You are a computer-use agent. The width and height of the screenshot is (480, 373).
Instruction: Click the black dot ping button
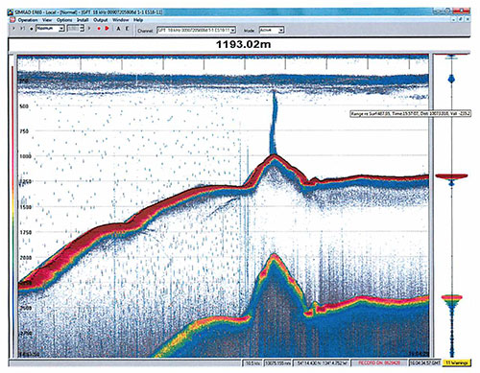point(32,29)
